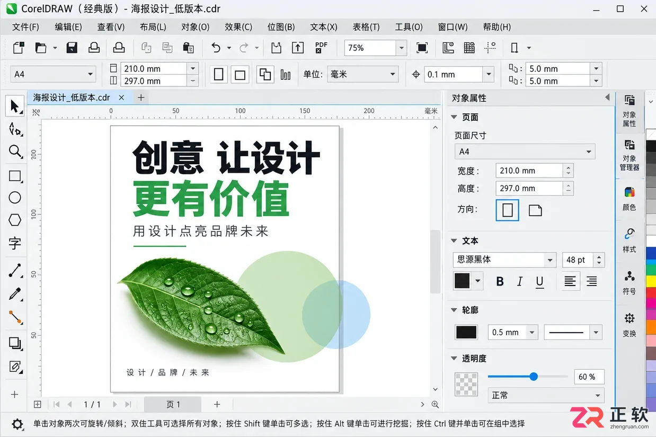656x437 pixels.
Task: Open the 文件(F) menu
Action: [25, 26]
